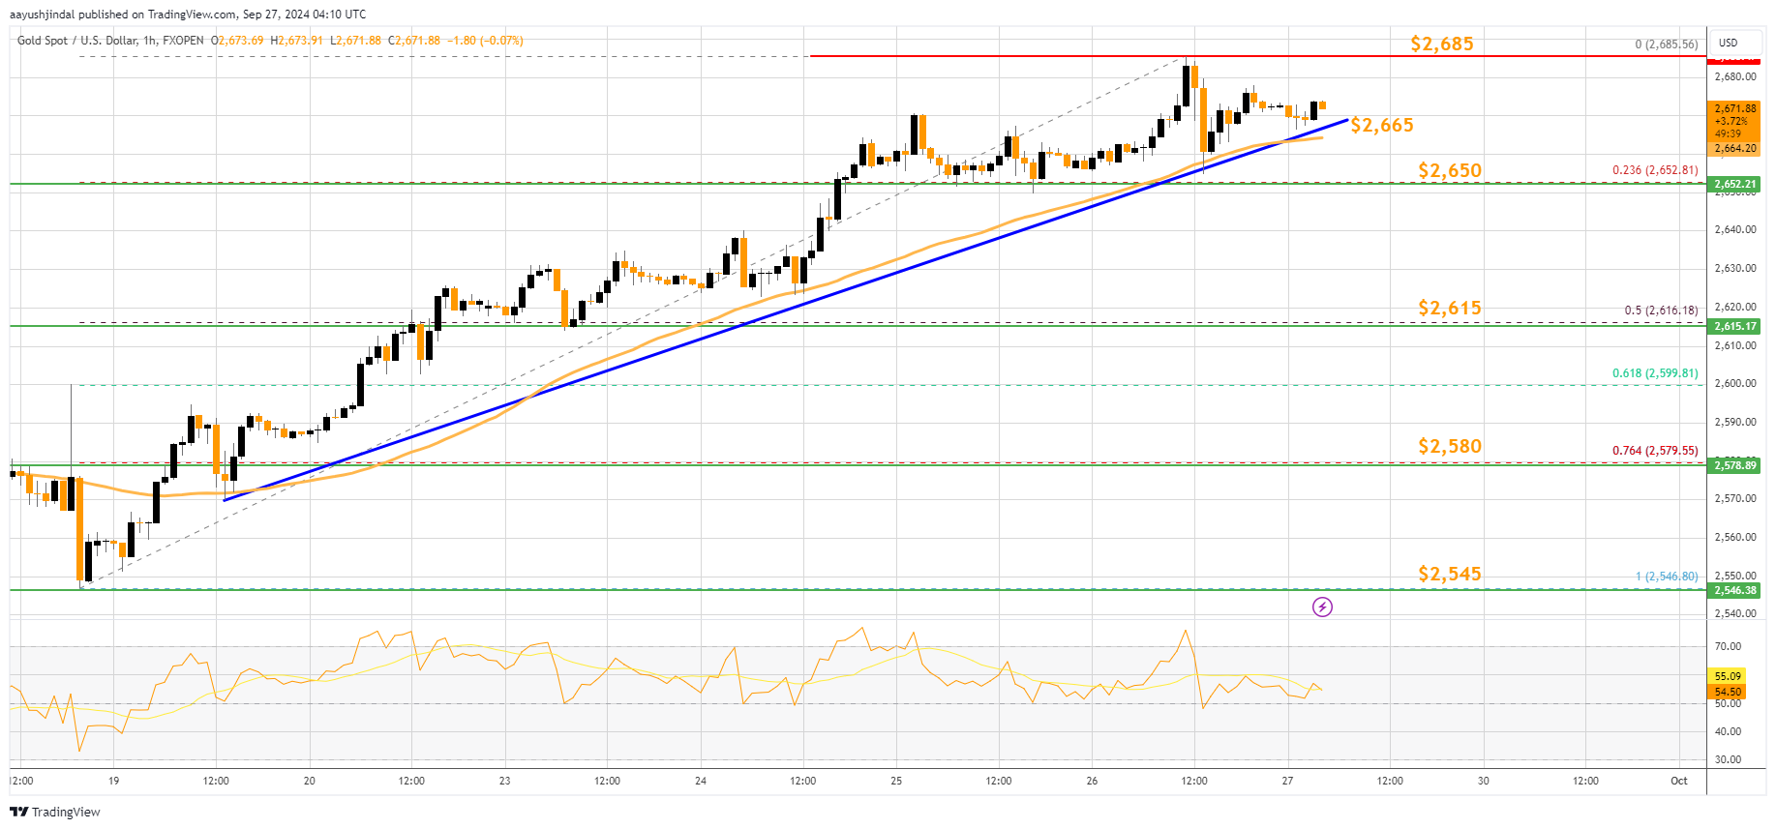Click the 2,680.00 price axis label
This screenshot has height=829, width=1776.
coord(1734,76)
